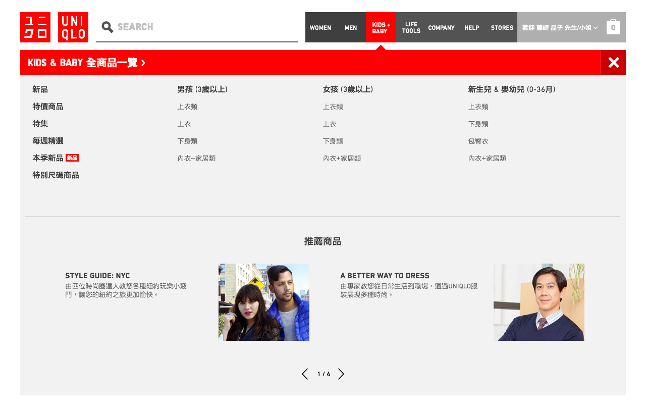Open 包臀衣 under newborn category

[478, 141]
